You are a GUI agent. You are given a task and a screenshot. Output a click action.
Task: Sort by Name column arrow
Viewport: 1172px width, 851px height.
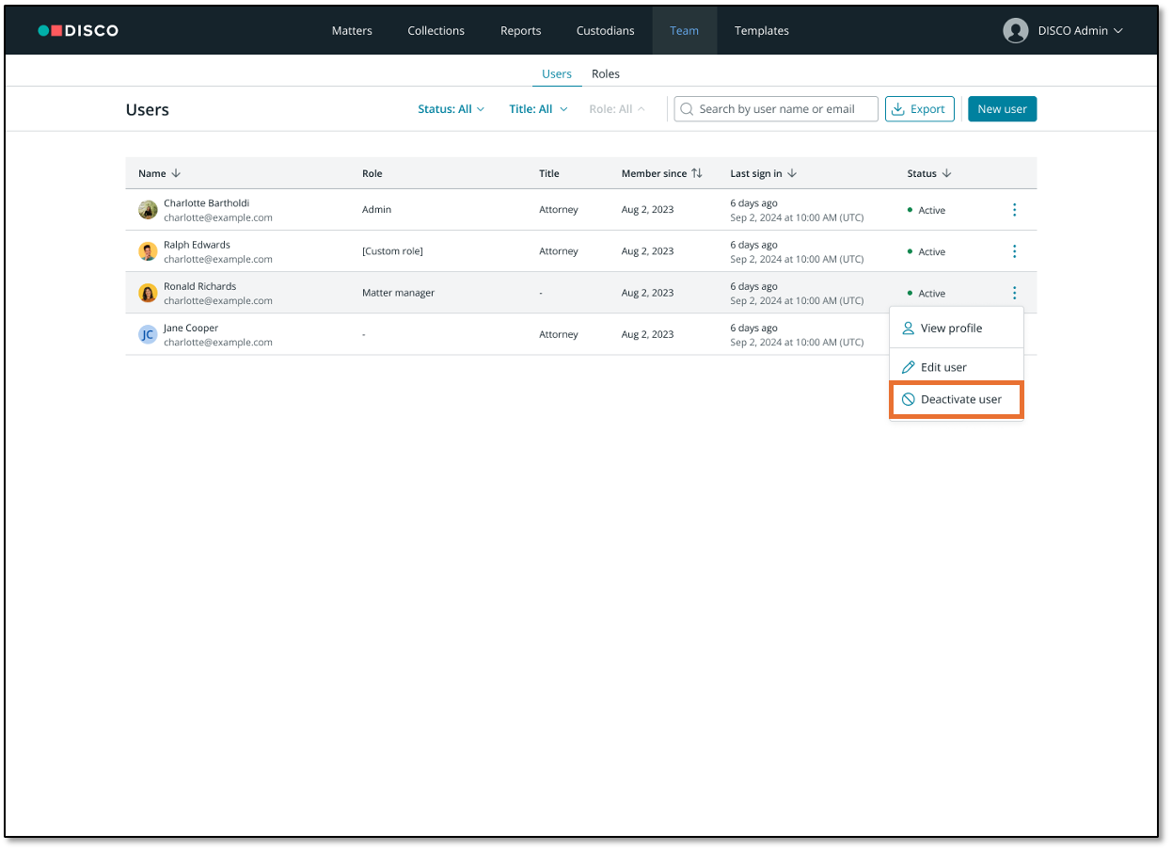click(x=176, y=173)
